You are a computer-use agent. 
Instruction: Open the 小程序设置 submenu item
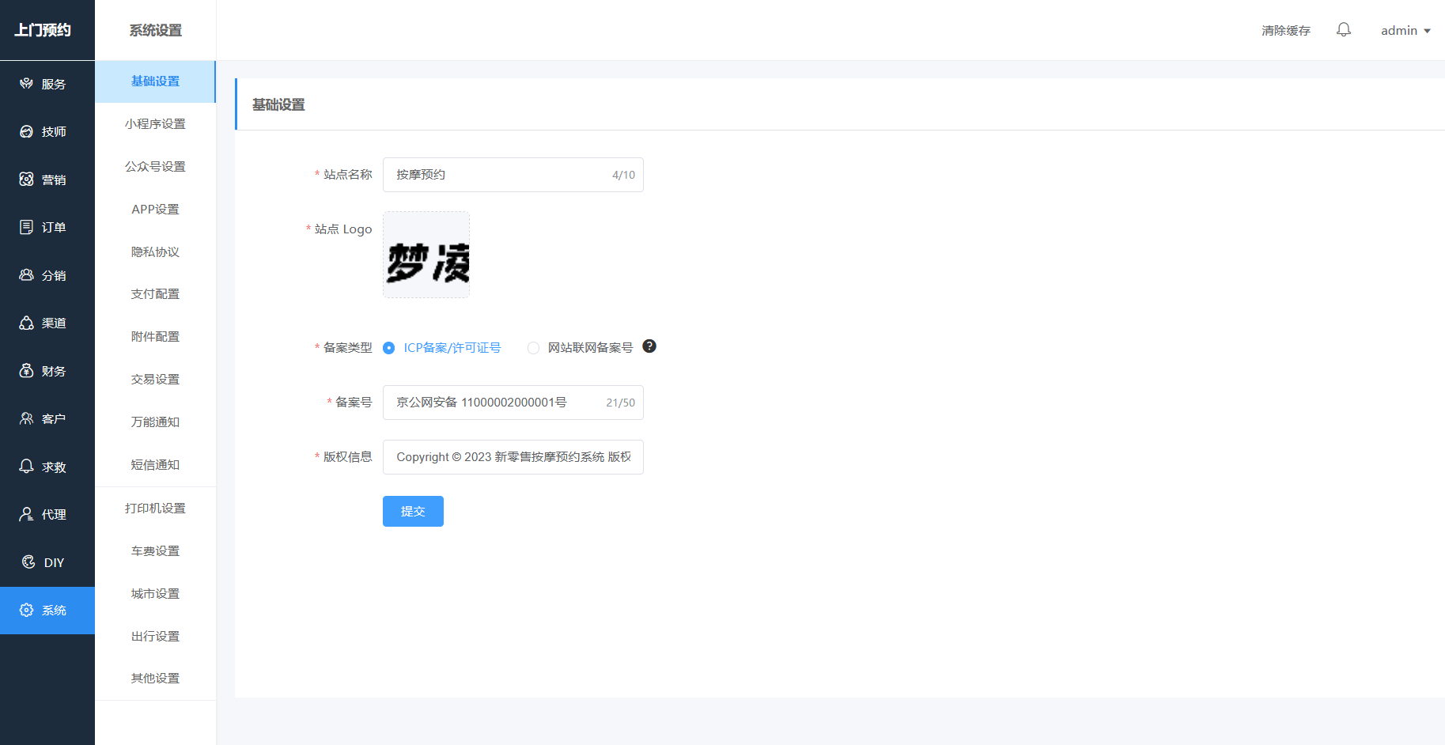click(x=155, y=124)
